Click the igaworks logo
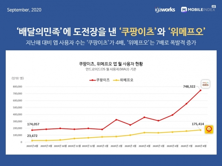 [x=165, y=10]
